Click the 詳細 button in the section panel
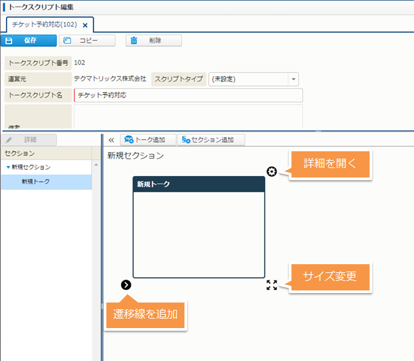 (28, 140)
